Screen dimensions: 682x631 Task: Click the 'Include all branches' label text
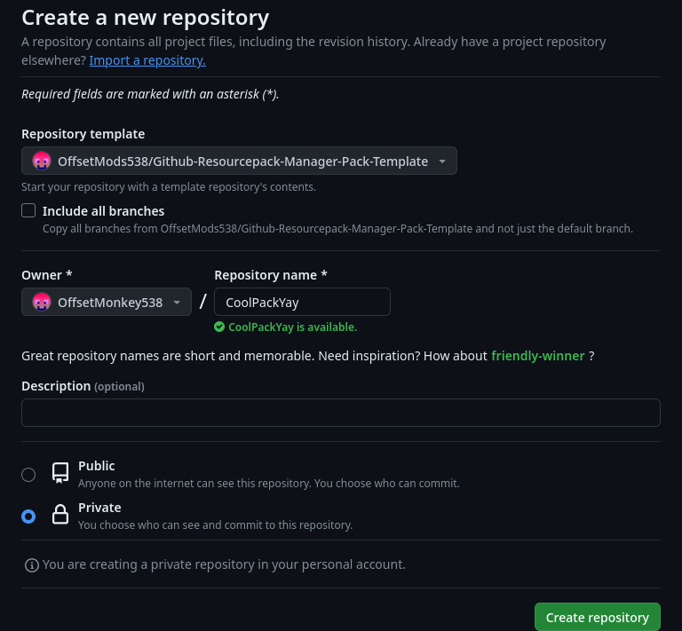point(104,211)
